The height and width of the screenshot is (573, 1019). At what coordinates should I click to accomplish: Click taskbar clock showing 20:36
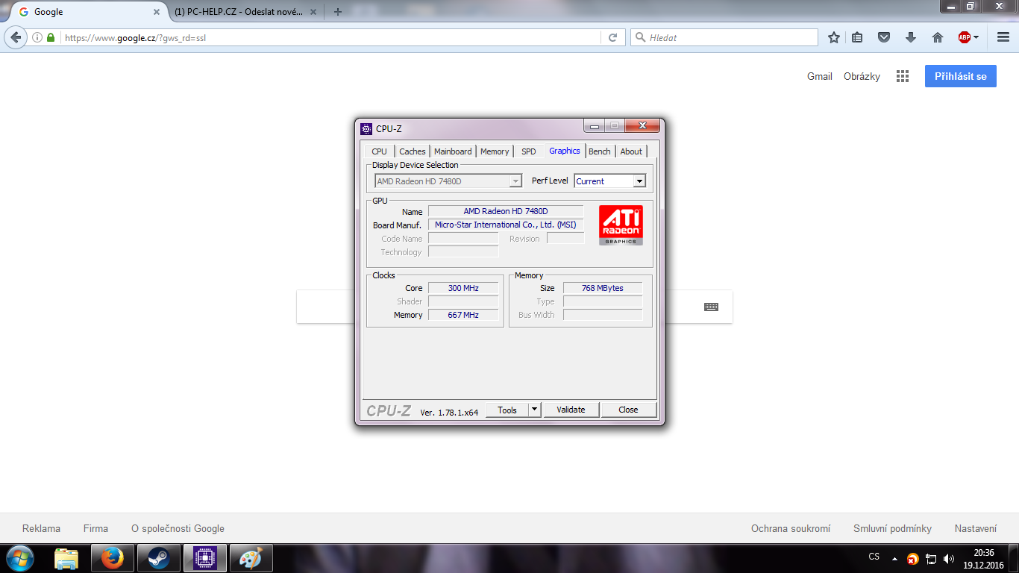pyautogui.click(x=984, y=559)
